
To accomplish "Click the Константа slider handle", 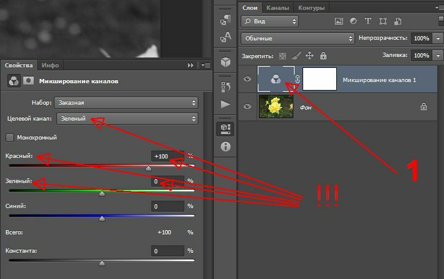I will click(102, 263).
